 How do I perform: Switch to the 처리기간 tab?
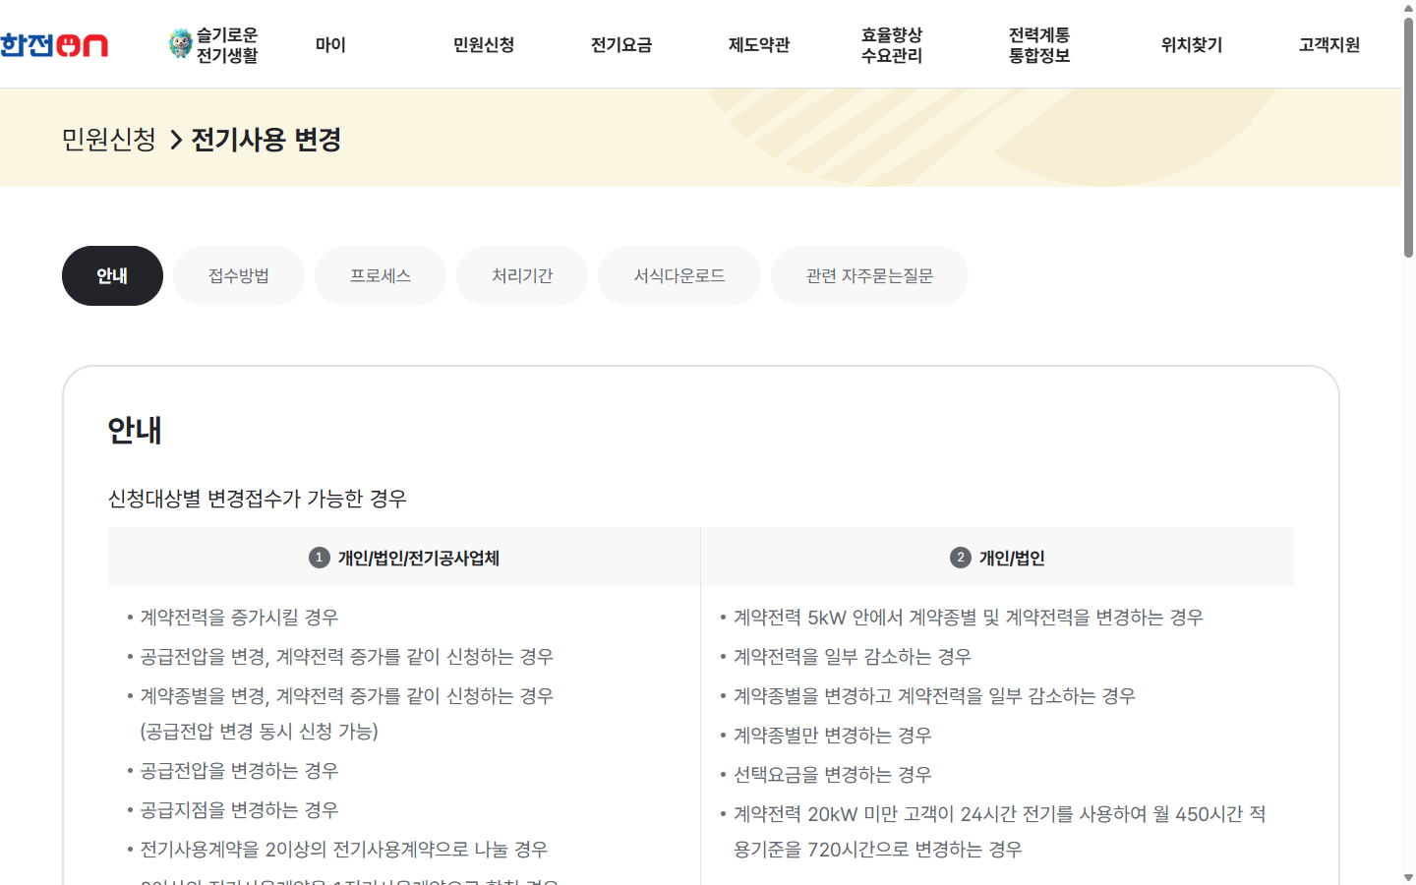coord(522,275)
